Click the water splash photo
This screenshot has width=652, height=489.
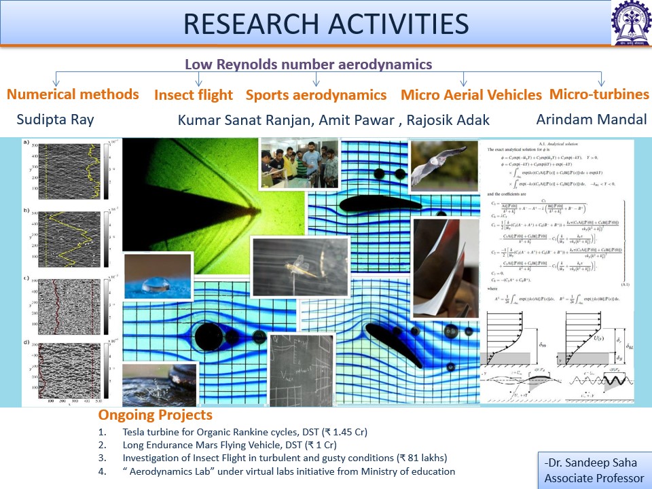click(160, 384)
